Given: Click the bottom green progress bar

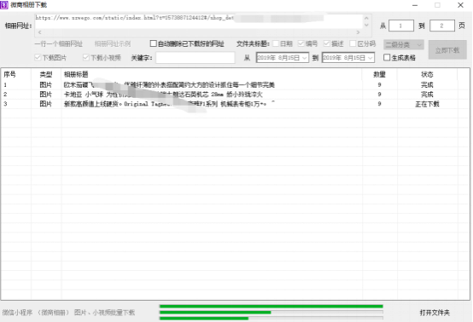Looking at the screenshot, I should tap(272, 318).
